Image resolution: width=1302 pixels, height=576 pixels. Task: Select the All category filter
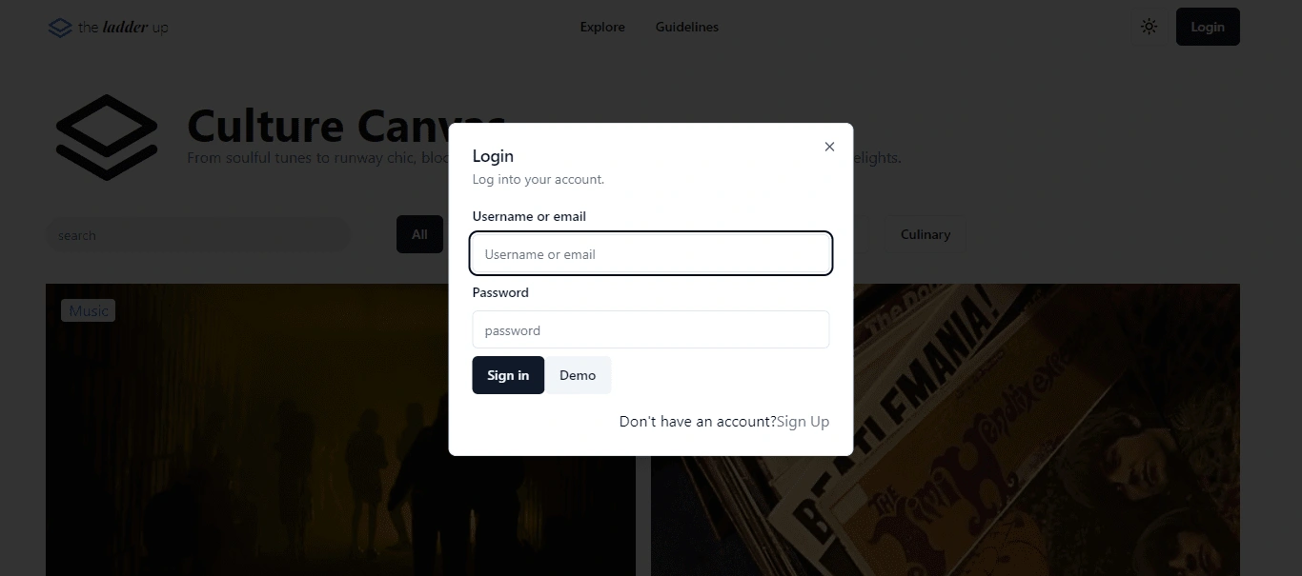419,234
